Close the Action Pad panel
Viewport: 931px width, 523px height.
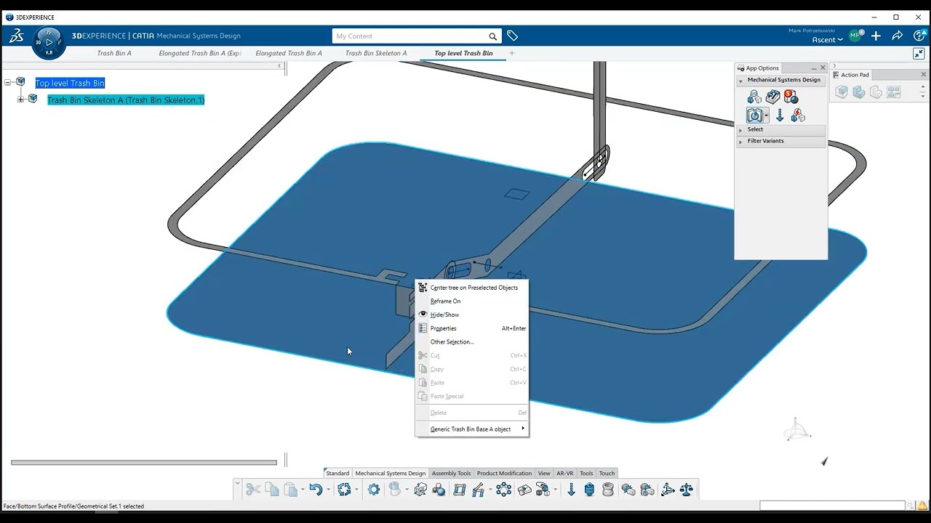click(x=924, y=75)
